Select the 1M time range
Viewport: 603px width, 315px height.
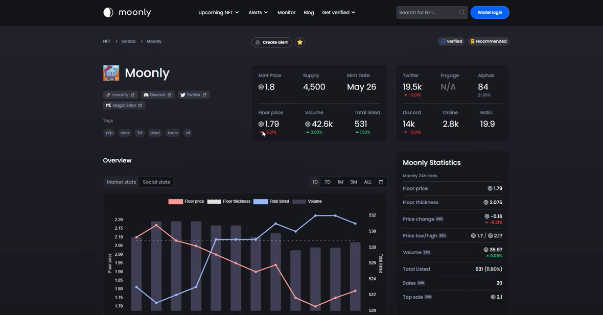[340, 182]
